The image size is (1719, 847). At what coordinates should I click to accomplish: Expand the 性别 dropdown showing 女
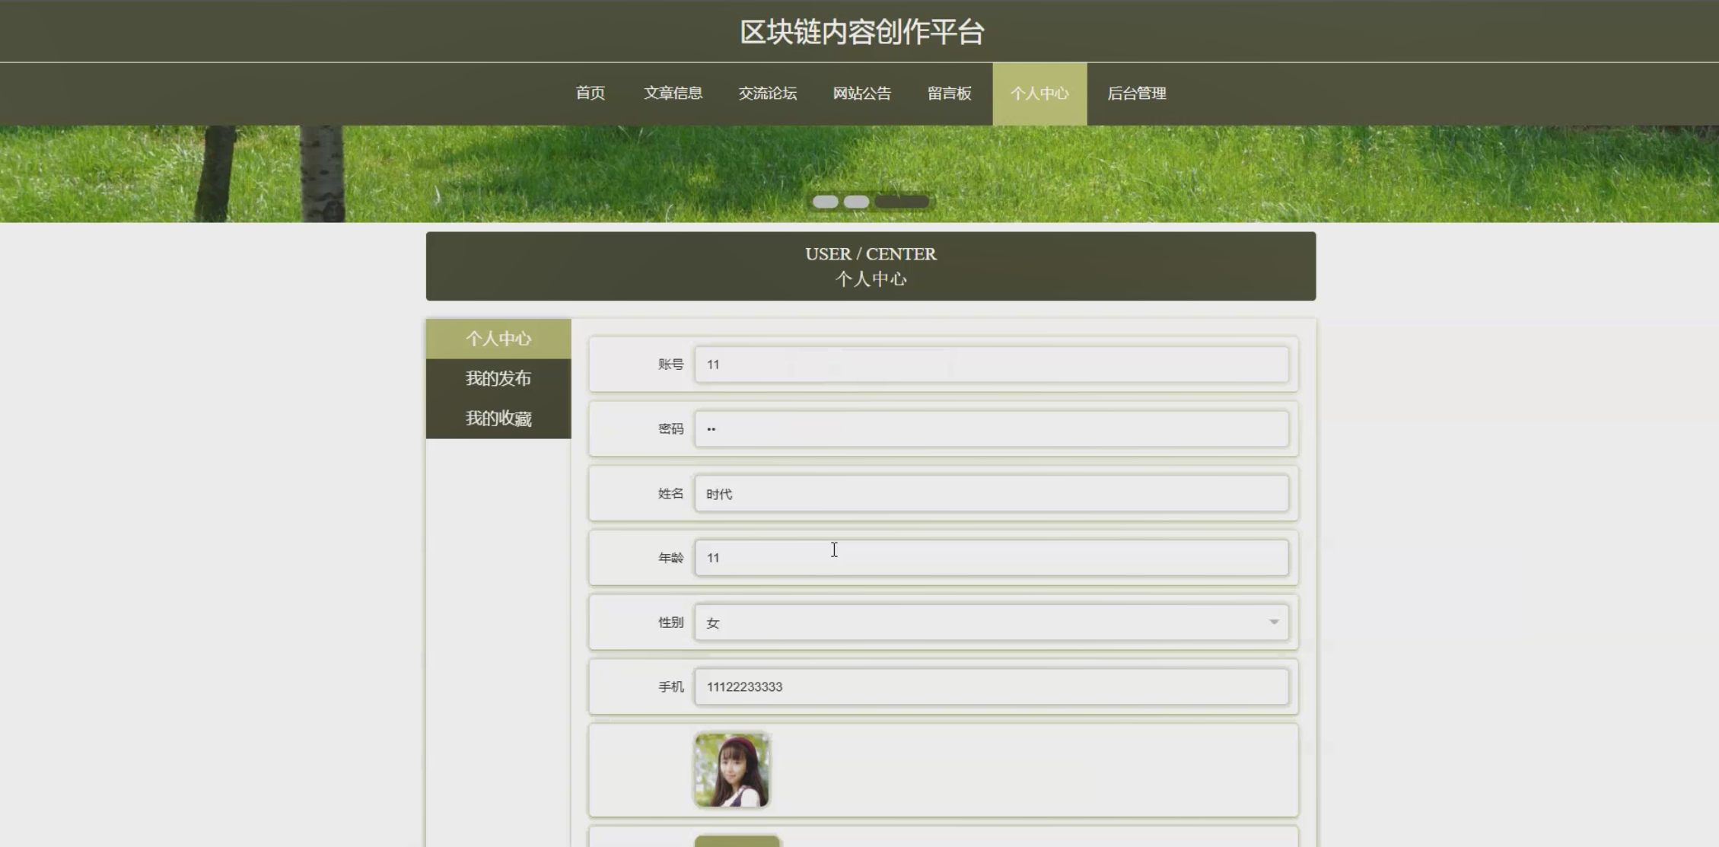coord(992,623)
